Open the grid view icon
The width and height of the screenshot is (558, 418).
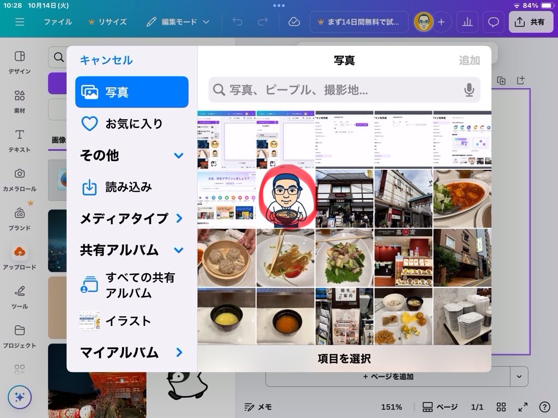(x=501, y=407)
